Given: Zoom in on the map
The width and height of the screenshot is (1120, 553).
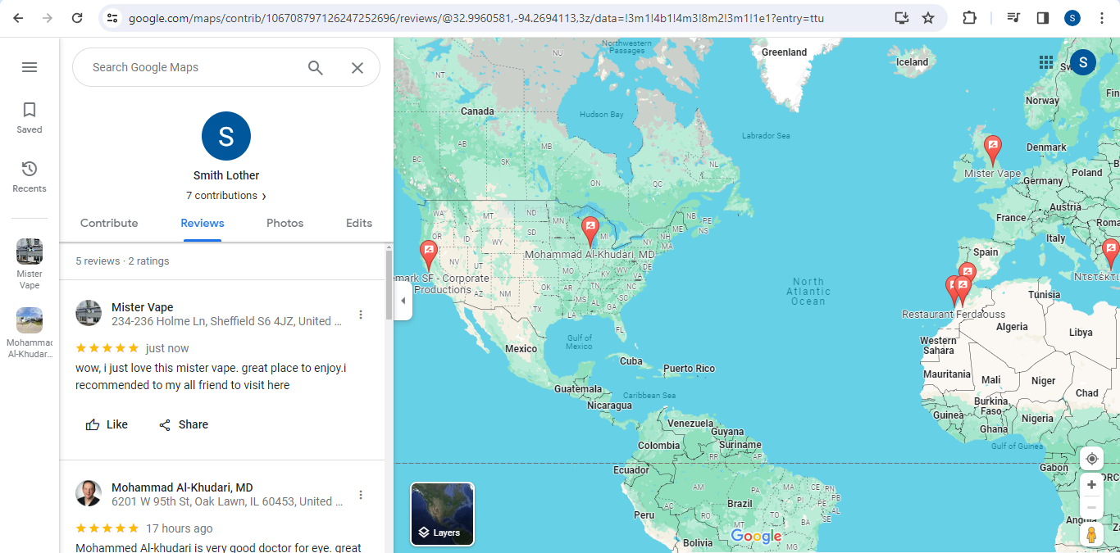Looking at the screenshot, I should click(1091, 485).
